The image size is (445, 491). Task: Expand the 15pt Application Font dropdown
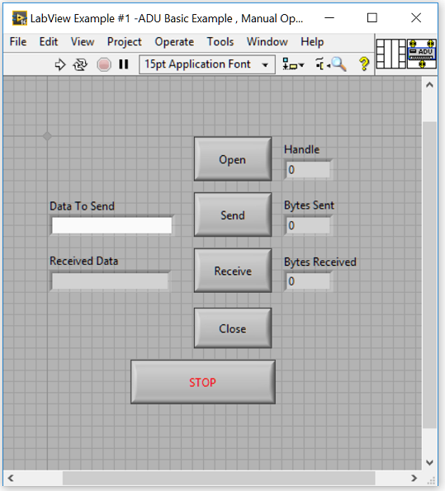click(x=207, y=64)
